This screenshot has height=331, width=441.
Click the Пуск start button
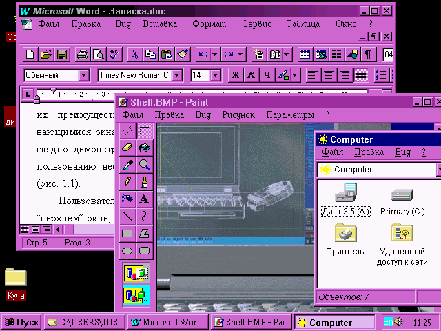click(x=21, y=322)
